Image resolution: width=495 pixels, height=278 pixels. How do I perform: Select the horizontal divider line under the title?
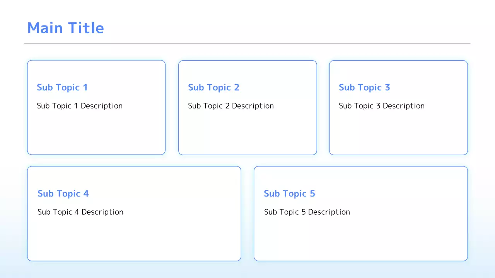point(247,43)
